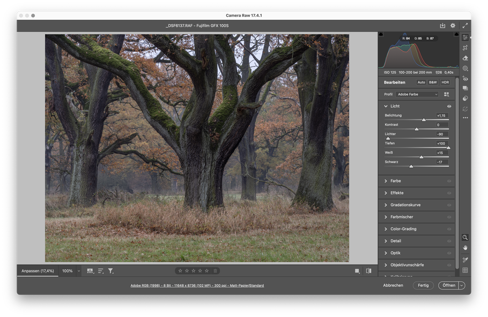
Task: Set rating to one star
Action: click(x=180, y=271)
